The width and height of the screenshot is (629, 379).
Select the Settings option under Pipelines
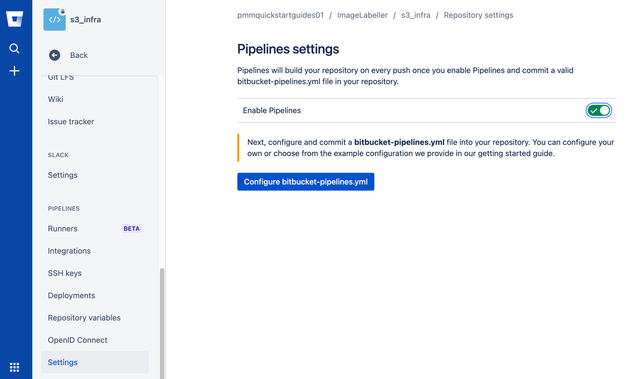click(x=63, y=362)
